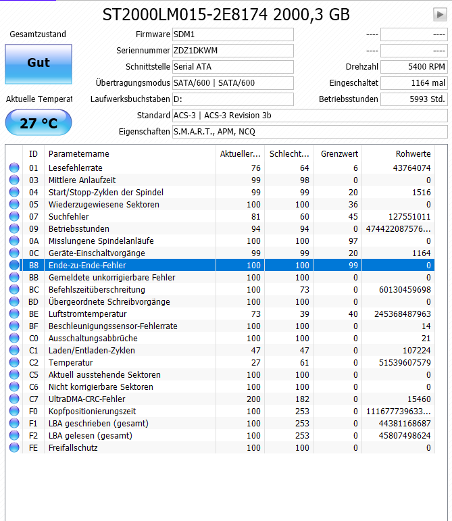This screenshot has height=521, width=452.
Task: Click the Betriebsstunden field 5993 Std.
Action: tap(413, 99)
